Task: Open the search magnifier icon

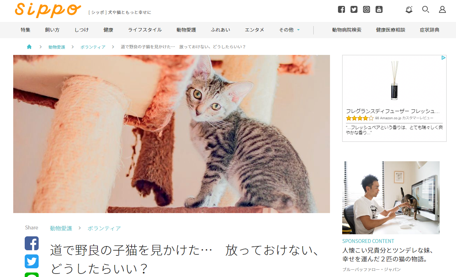Action: 425,9
